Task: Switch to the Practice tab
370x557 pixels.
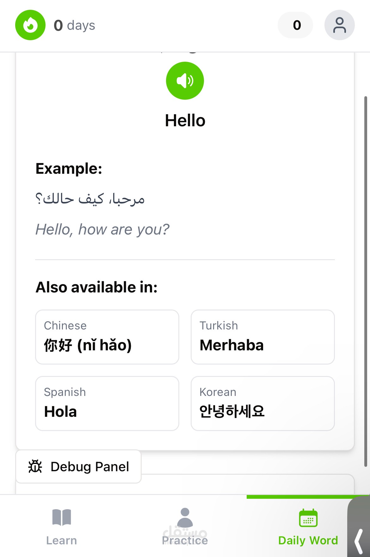Action: point(185,540)
